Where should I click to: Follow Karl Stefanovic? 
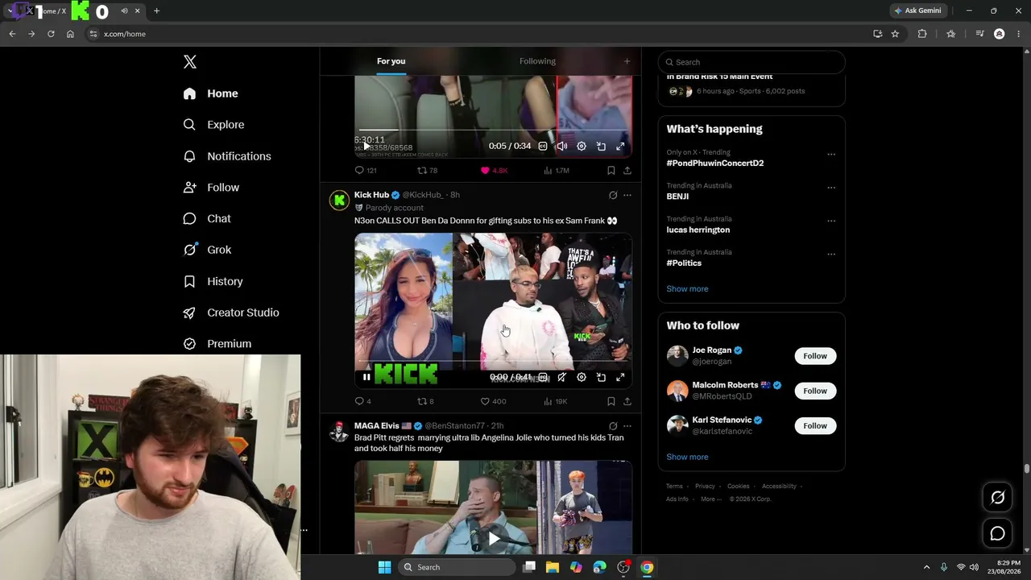tap(815, 425)
